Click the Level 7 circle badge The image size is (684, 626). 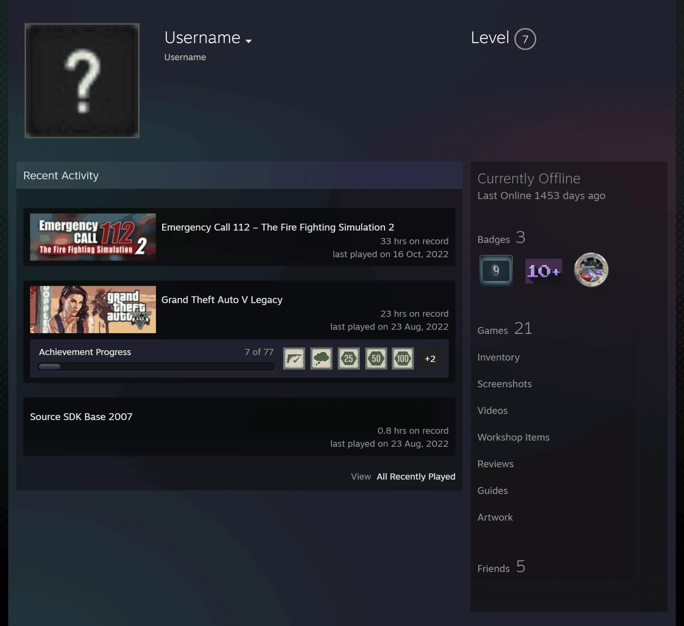pyautogui.click(x=525, y=39)
